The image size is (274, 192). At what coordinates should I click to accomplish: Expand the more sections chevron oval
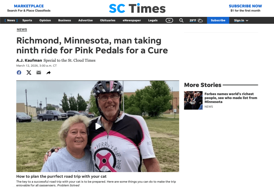click(x=169, y=20)
